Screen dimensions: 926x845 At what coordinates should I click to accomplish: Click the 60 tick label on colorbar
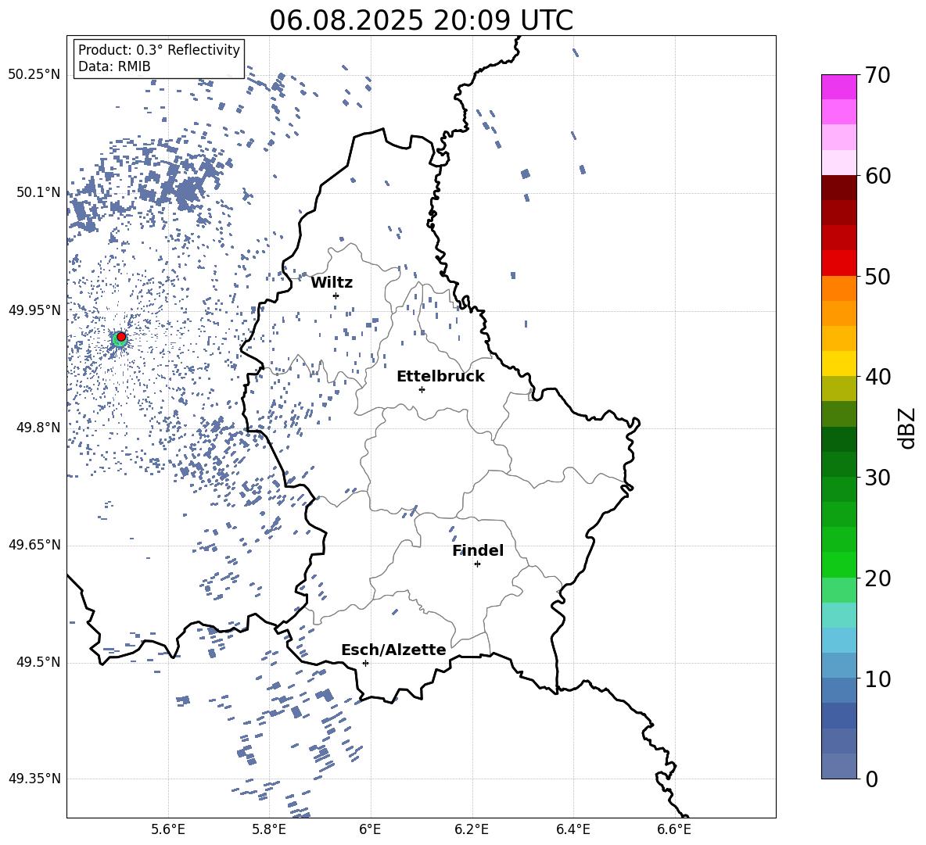[878, 176]
